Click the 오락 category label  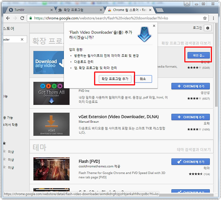click(207, 123)
